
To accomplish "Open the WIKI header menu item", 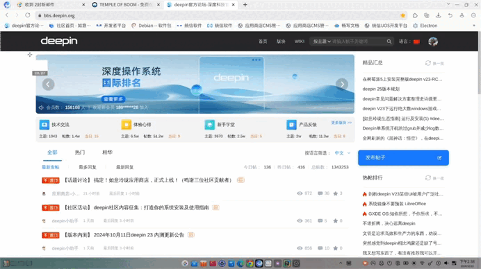I will point(300,42).
